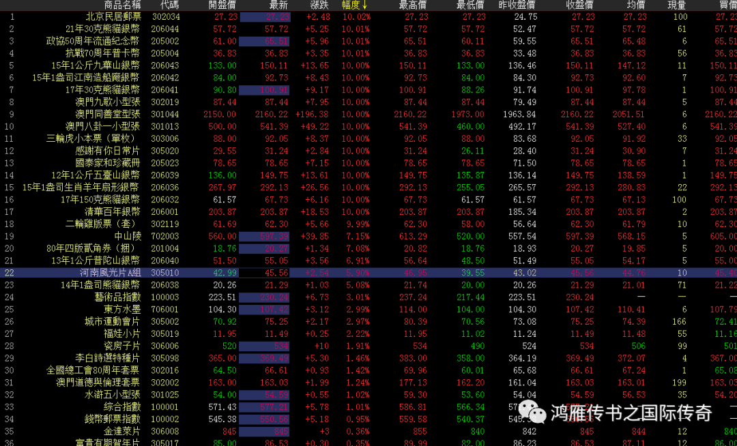Select the 澳門道德與倫理套票 row name
Screen dimensions: 737x446
click(x=98, y=383)
